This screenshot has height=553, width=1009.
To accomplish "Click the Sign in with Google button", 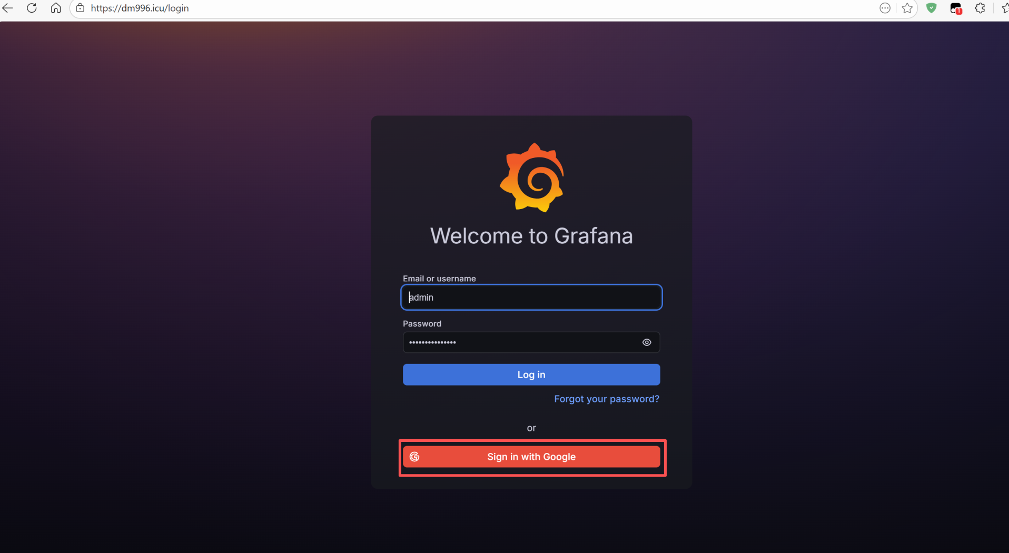I will pyautogui.click(x=531, y=457).
